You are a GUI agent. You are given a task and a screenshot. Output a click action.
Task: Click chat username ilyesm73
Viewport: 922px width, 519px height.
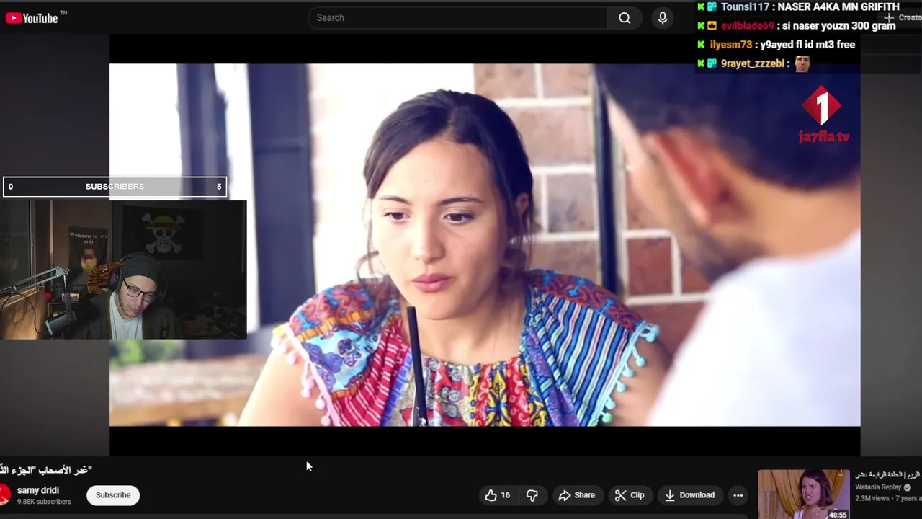(730, 45)
